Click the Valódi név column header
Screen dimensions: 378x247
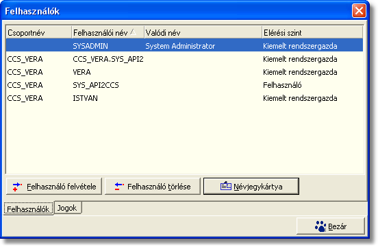pos(203,33)
